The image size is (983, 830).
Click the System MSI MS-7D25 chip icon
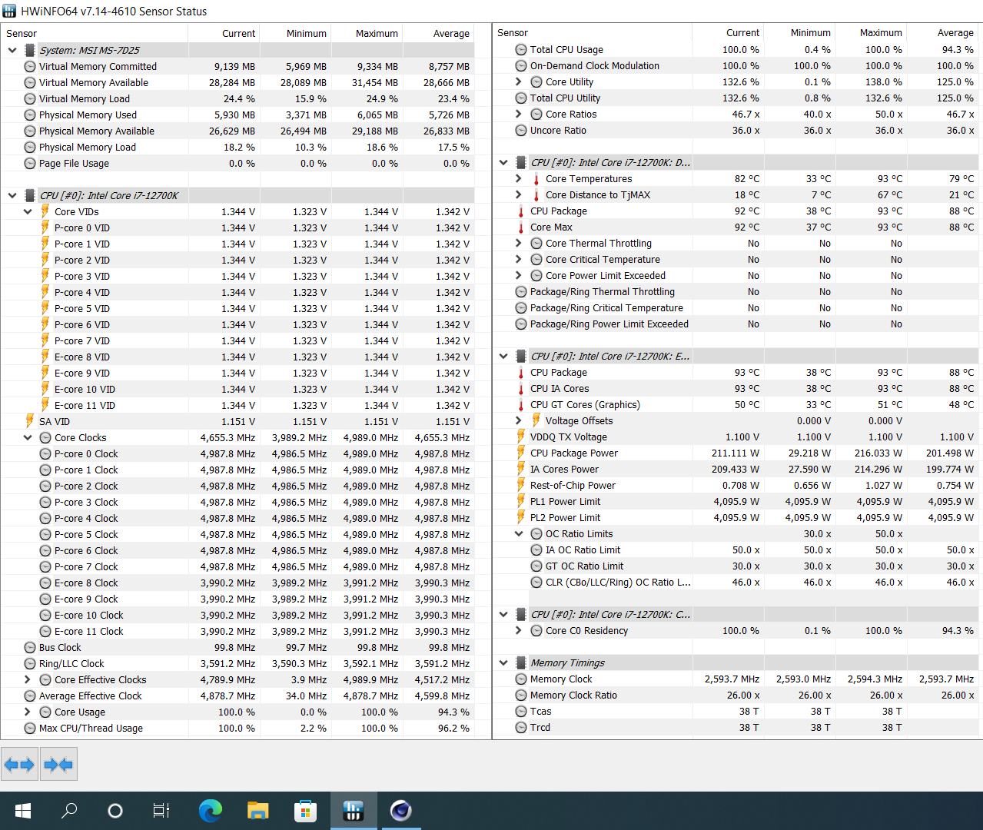(x=30, y=50)
